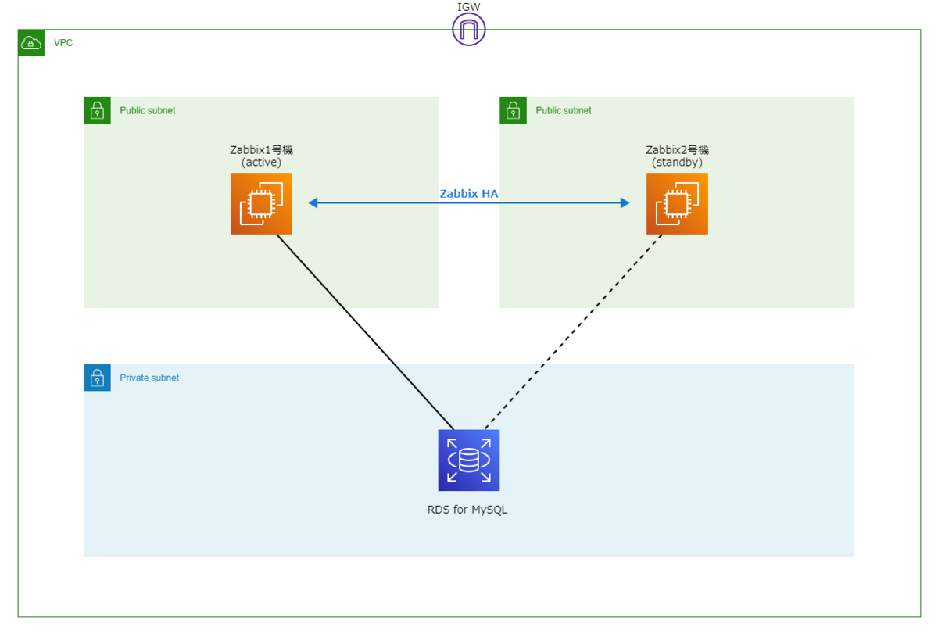Select the VPC cloud icon
Viewport: 938px width, 634px height.
coord(31,43)
